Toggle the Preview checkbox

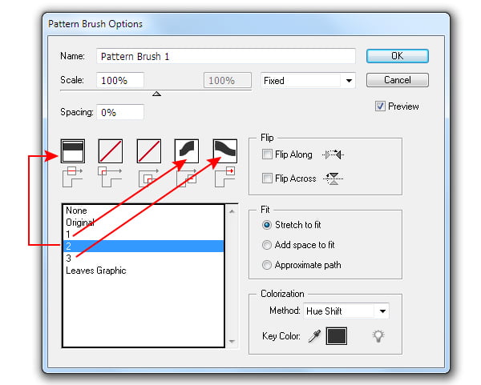(x=380, y=106)
